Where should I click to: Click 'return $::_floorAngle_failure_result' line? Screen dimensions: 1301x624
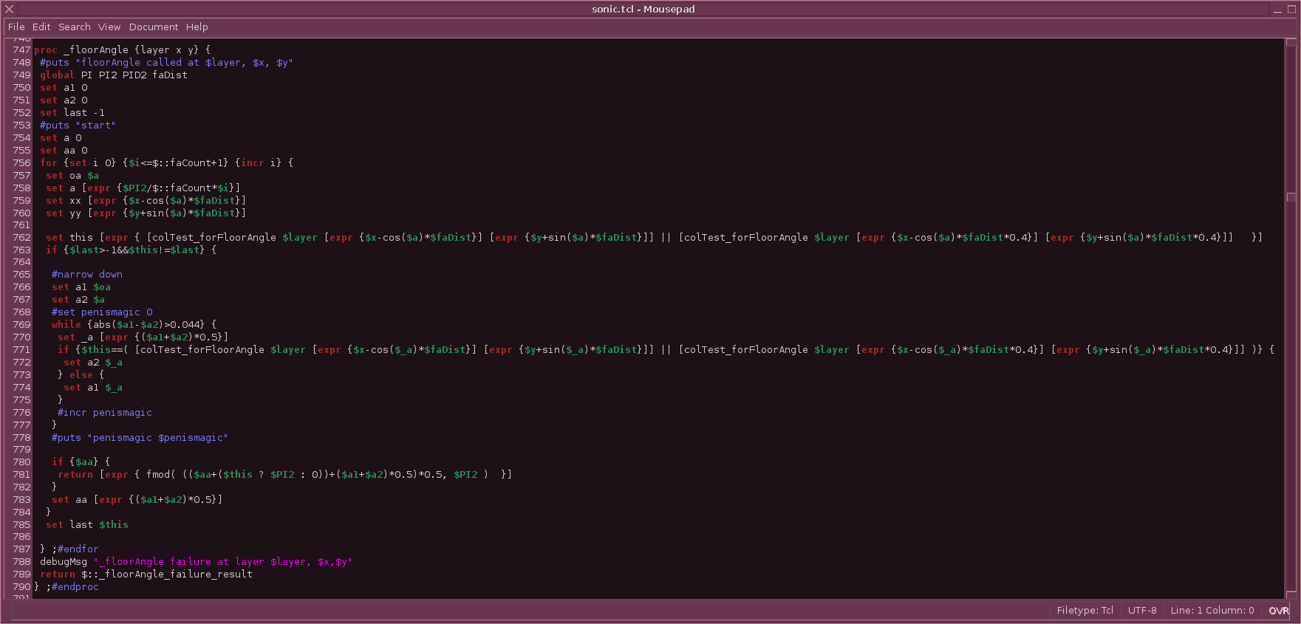(x=146, y=575)
